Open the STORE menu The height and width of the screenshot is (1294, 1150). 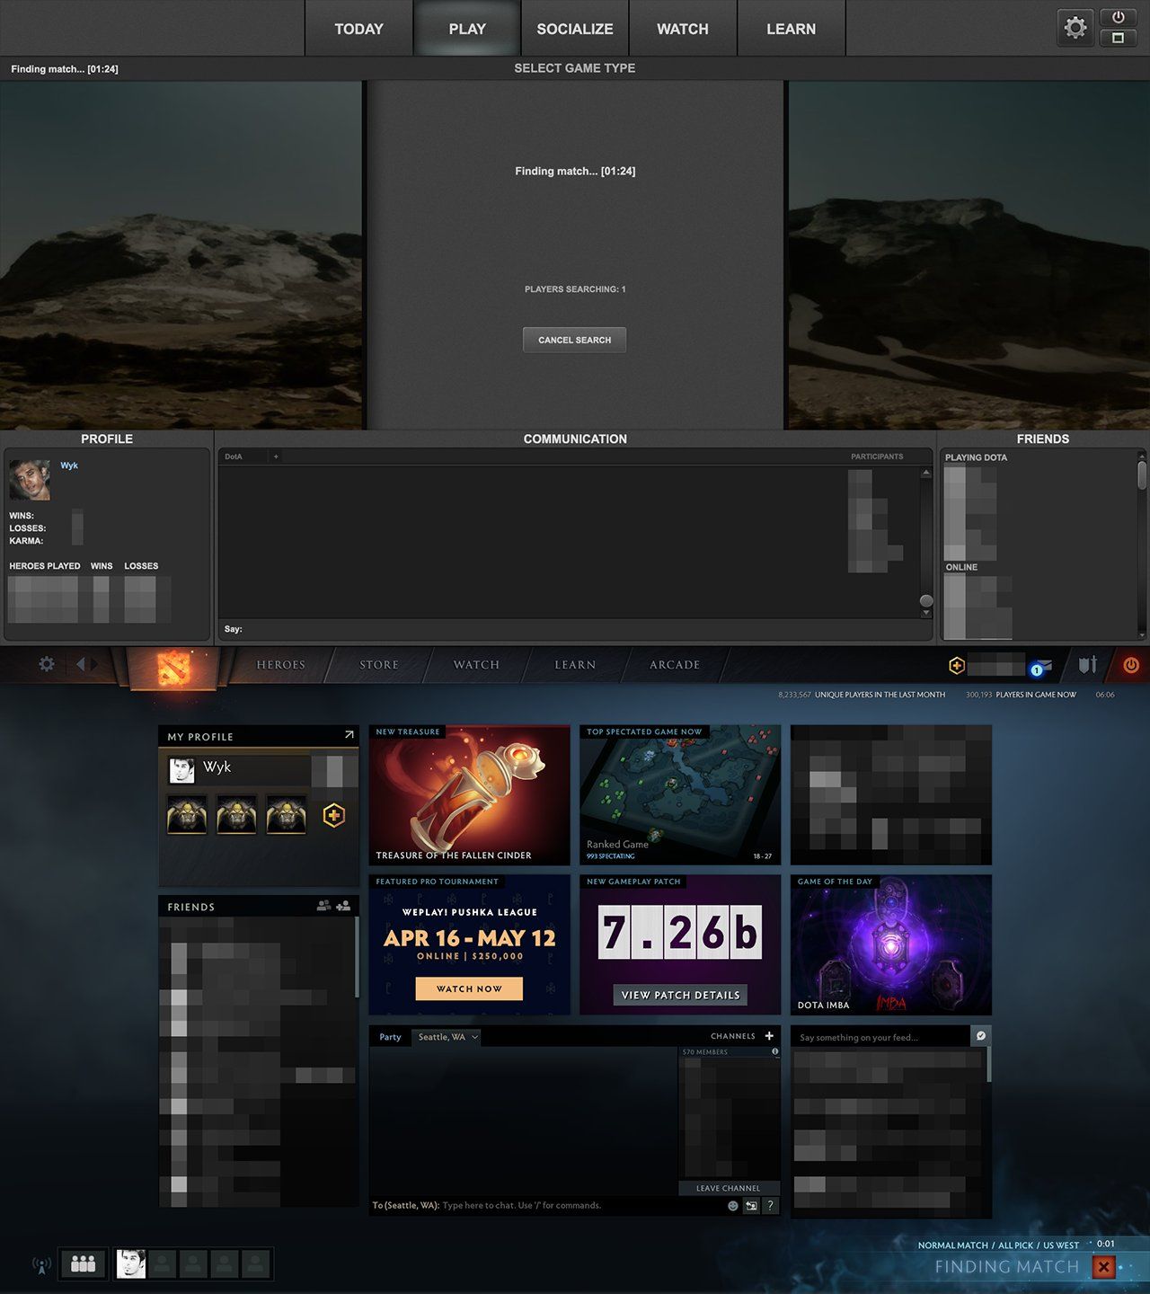click(x=379, y=665)
